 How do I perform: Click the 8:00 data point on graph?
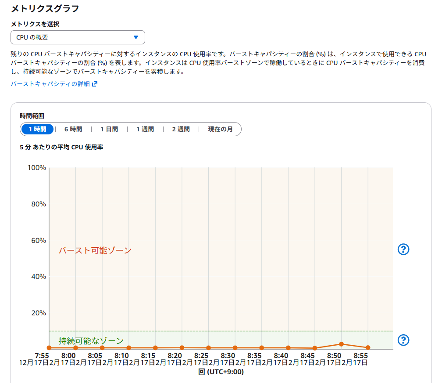point(76,348)
